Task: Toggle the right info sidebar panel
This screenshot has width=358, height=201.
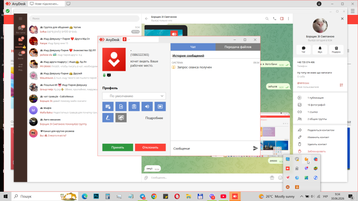Action: 282,19
